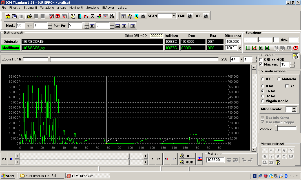Image resolution: width=301 pixels, height=180 pixels.
Task: Jump to the last position with fast-forward button
Action: [159, 159]
